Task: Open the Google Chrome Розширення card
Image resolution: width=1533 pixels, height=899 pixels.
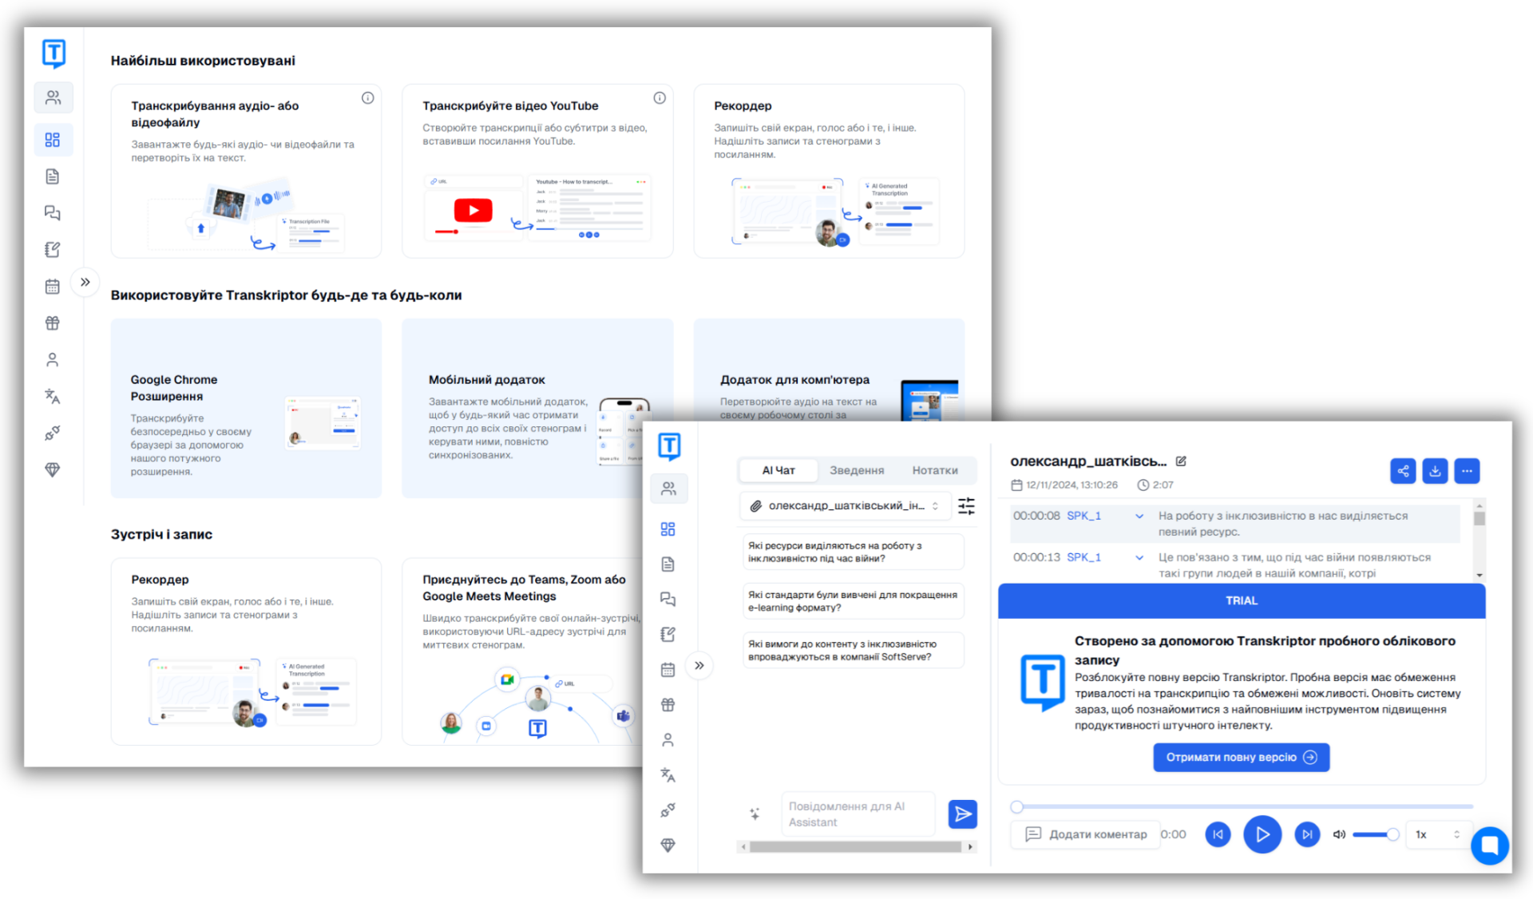Action: coord(246,408)
